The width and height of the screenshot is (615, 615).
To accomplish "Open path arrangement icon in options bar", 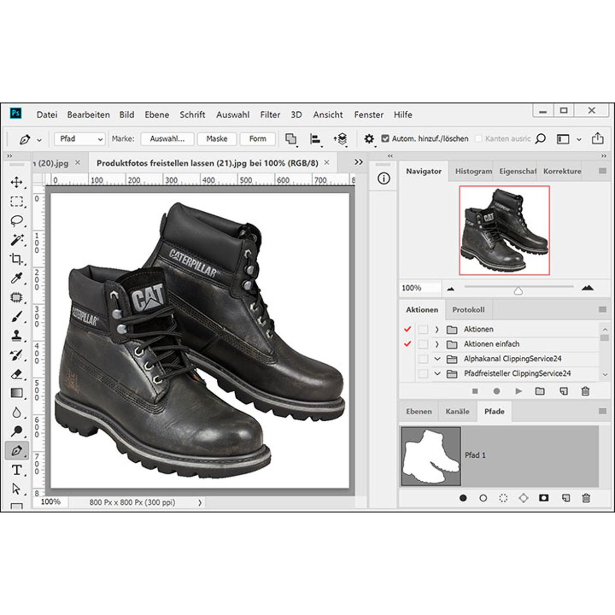I will tap(340, 139).
